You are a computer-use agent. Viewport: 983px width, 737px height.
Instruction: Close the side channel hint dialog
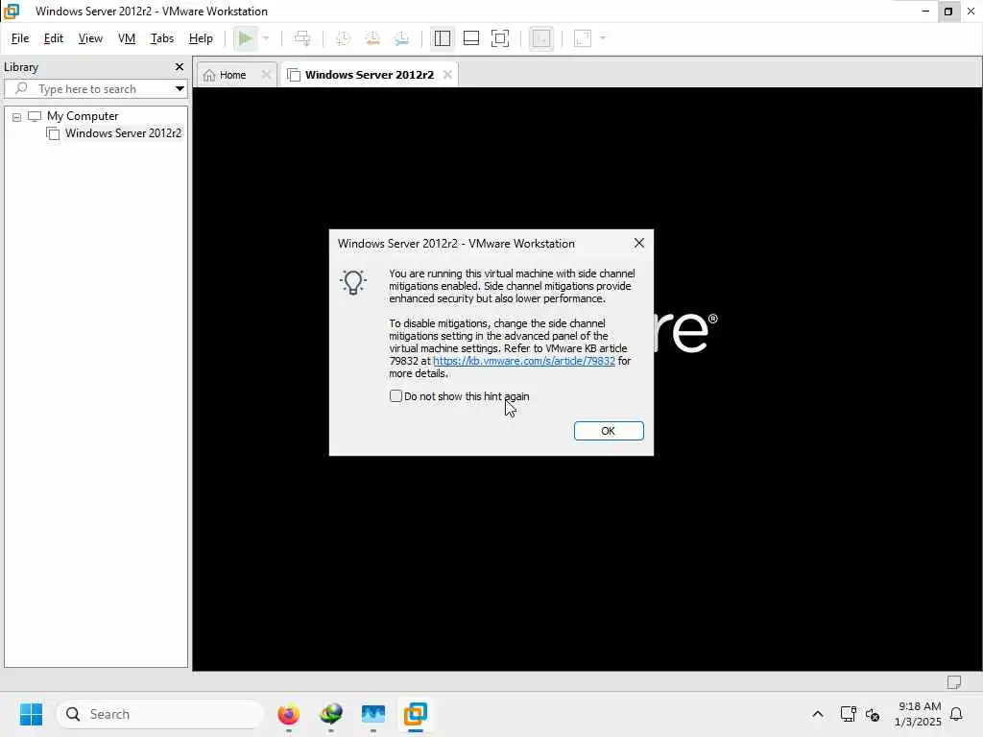click(x=638, y=243)
